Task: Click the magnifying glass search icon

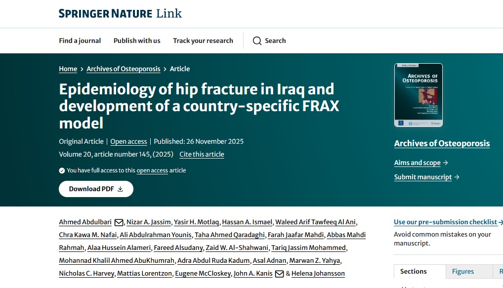Action: pyautogui.click(x=257, y=41)
